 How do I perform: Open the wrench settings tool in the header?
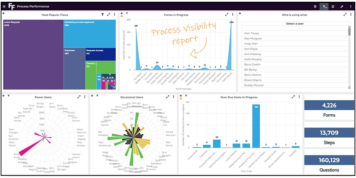click(x=342, y=6)
